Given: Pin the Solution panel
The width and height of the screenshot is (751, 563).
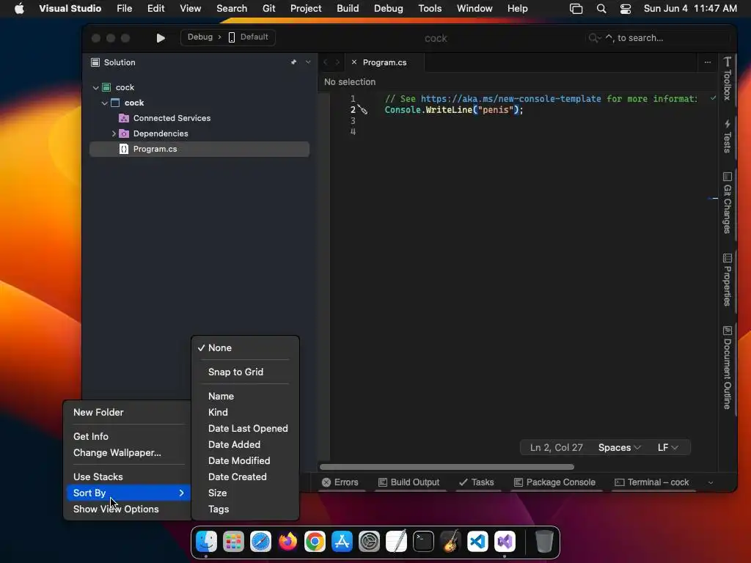Looking at the screenshot, I should pos(293,62).
